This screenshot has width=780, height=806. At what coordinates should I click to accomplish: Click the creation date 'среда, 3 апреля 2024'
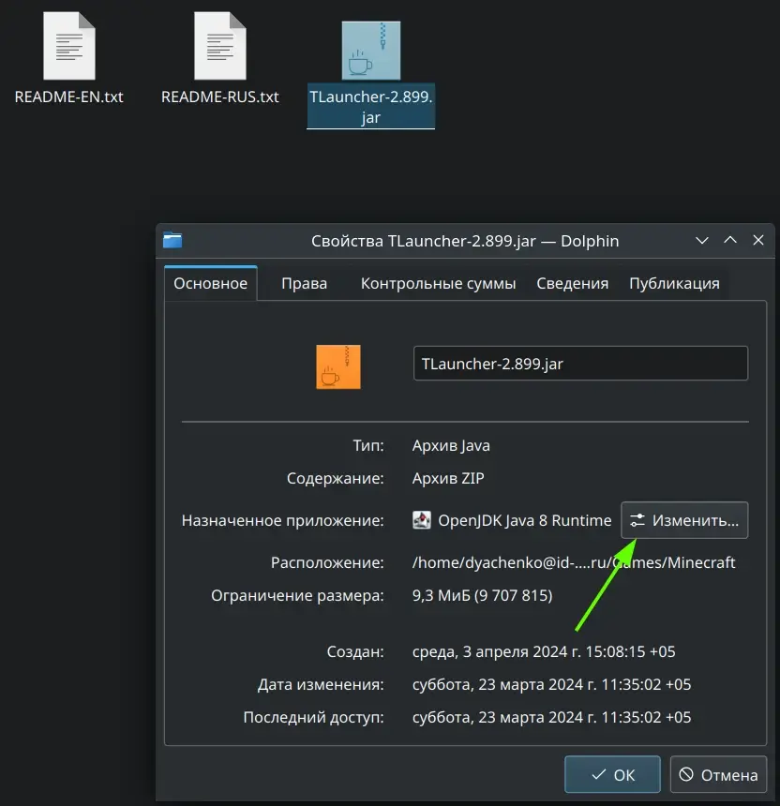tap(544, 651)
